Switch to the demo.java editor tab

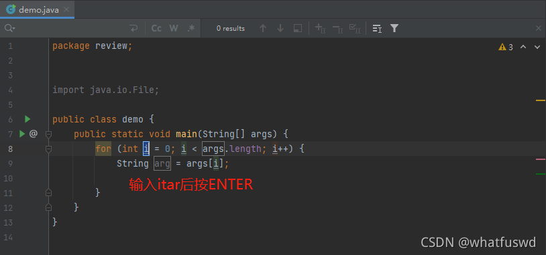(x=38, y=9)
